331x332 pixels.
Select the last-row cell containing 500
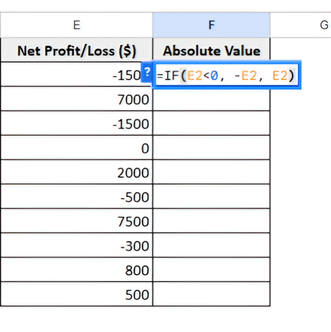[76, 295]
